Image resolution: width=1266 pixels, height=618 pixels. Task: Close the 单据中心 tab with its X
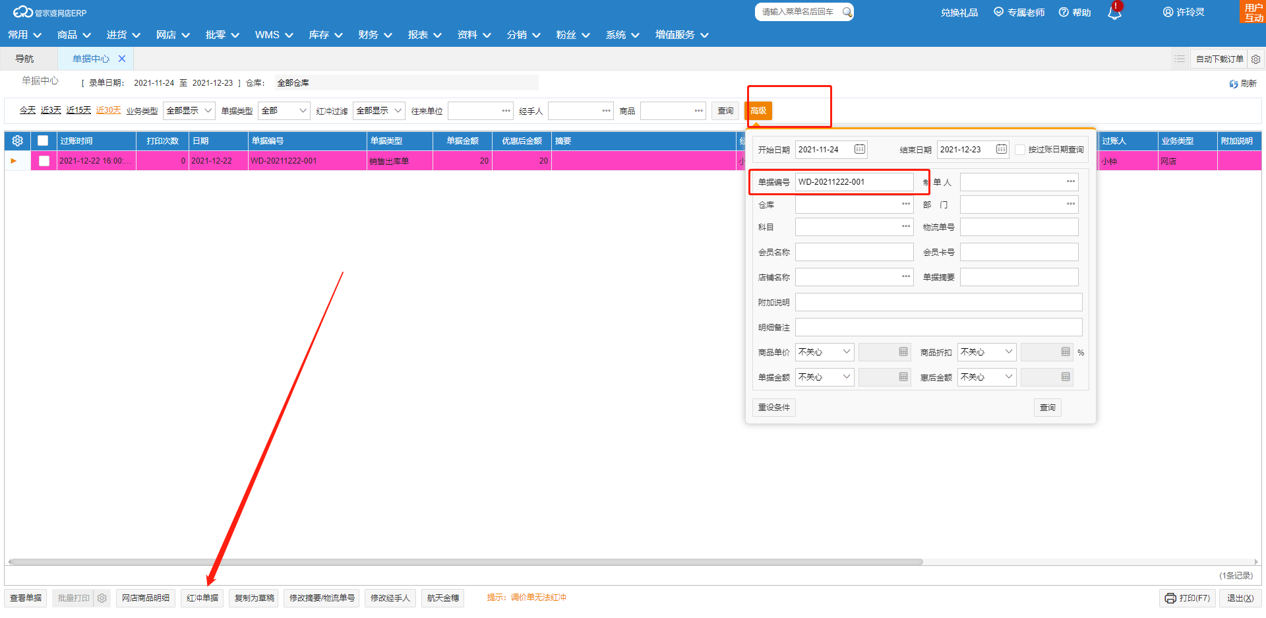tap(122, 59)
